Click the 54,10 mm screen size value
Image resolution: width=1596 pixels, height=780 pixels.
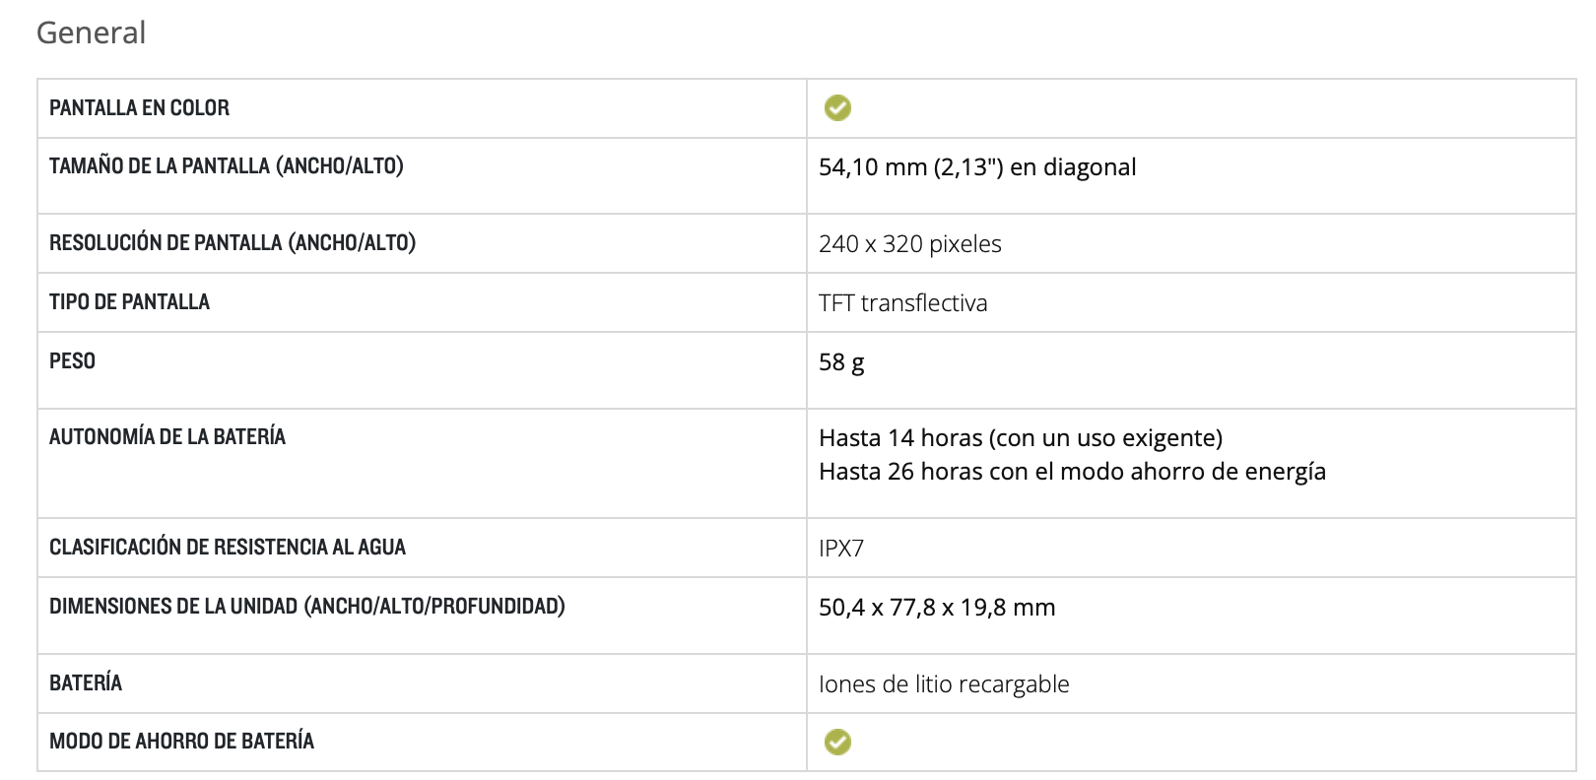pos(976,167)
